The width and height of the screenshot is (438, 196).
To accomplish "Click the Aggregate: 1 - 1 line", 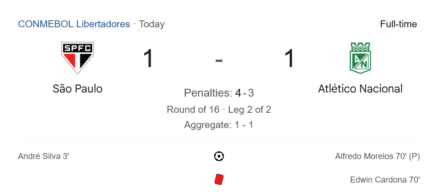I will (219, 125).
